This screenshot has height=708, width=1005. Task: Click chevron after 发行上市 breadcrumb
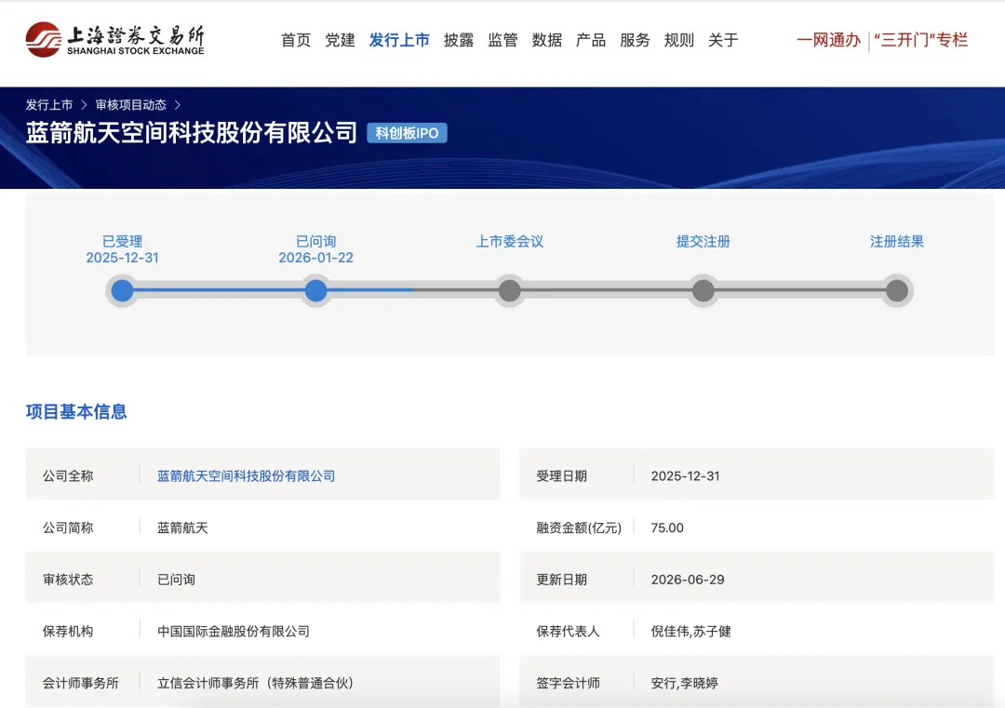pyautogui.click(x=84, y=104)
